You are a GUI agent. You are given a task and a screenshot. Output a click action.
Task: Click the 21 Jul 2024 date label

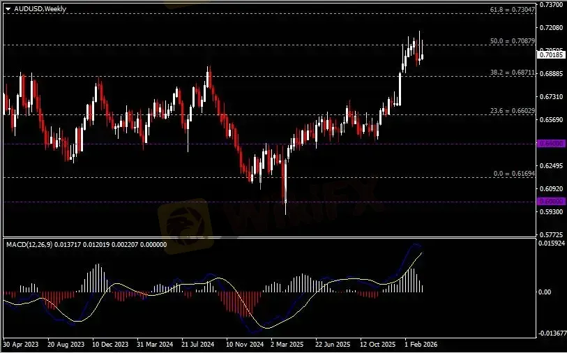pos(198,345)
